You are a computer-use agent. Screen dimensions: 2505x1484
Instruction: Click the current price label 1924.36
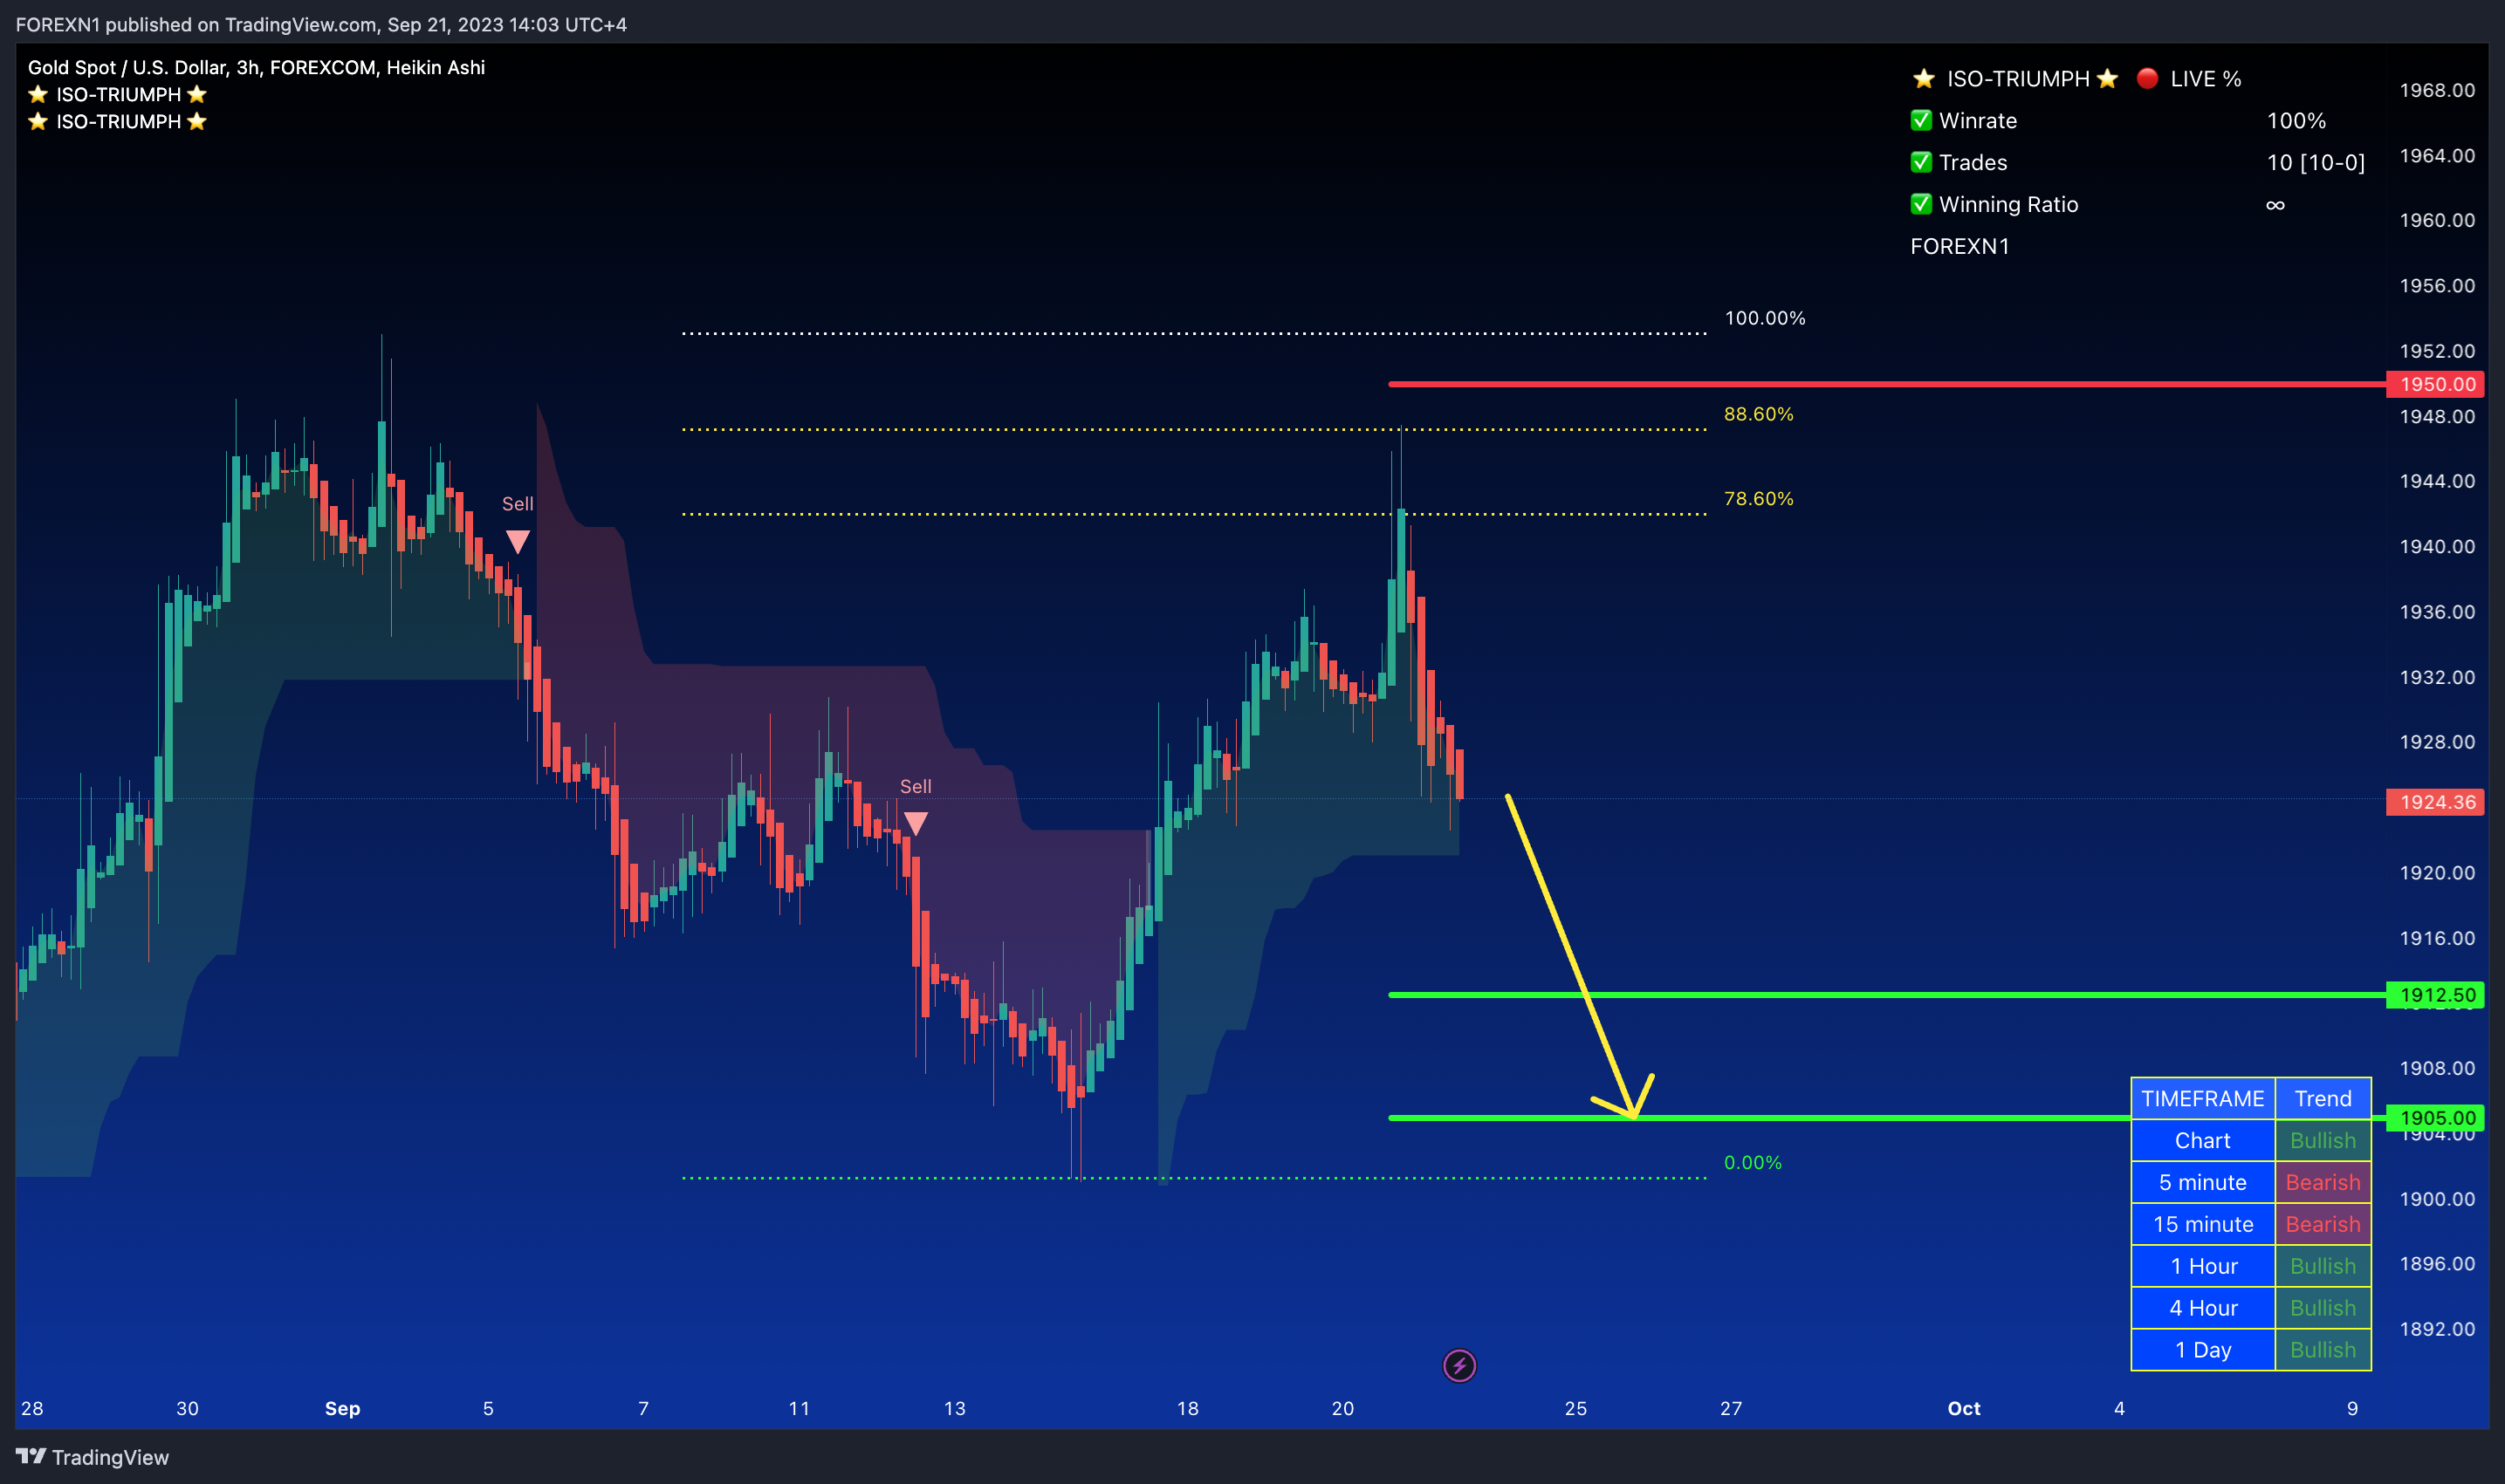pyautogui.click(x=2435, y=802)
